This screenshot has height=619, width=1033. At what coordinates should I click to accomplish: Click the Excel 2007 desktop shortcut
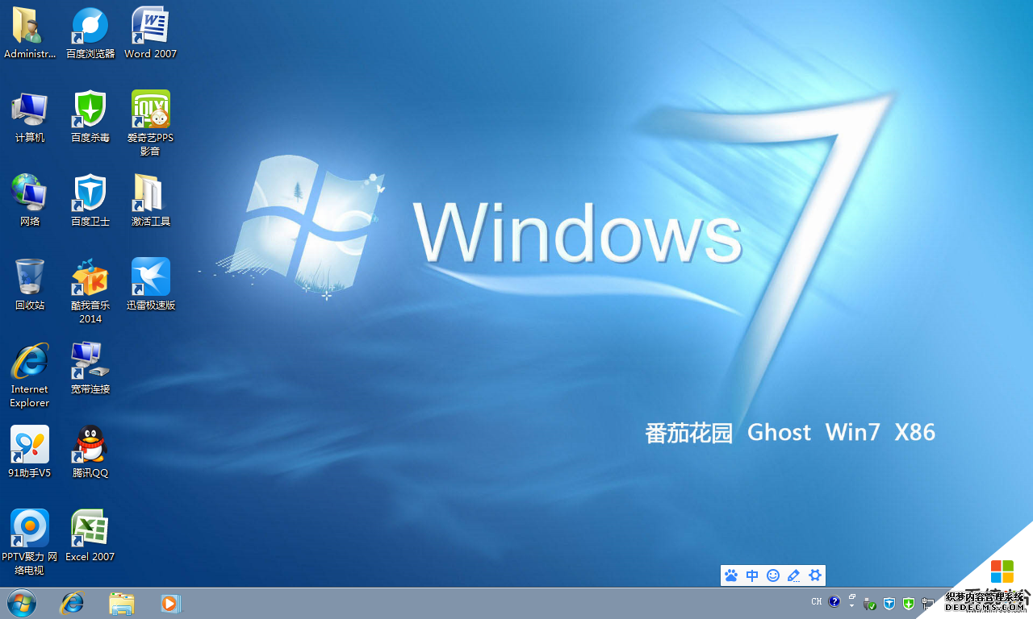click(90, 529)
